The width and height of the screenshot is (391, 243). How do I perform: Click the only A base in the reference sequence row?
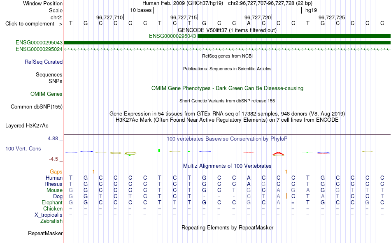tap(249, 23)
